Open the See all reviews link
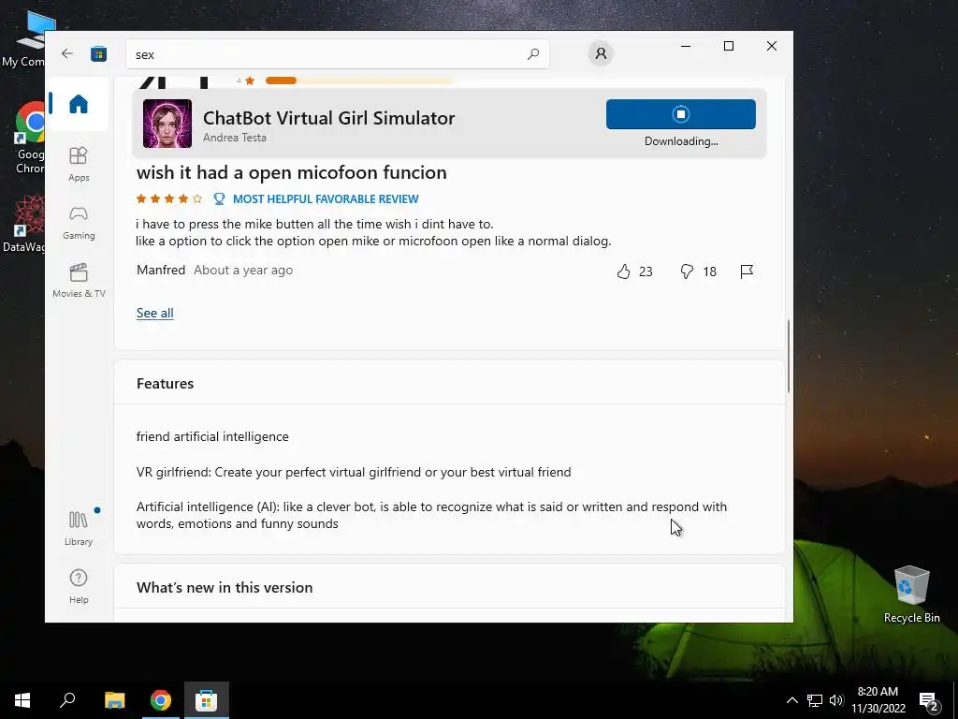 tap(155, 313)
